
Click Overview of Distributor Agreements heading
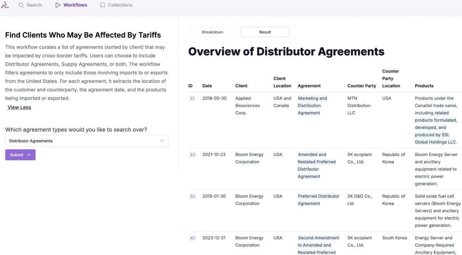(286, 51)
